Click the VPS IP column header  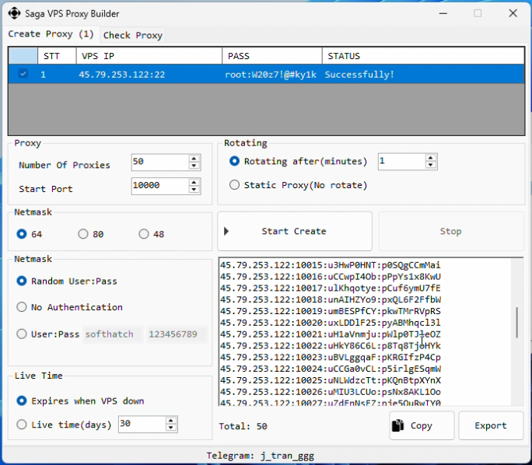coord(149,56)
